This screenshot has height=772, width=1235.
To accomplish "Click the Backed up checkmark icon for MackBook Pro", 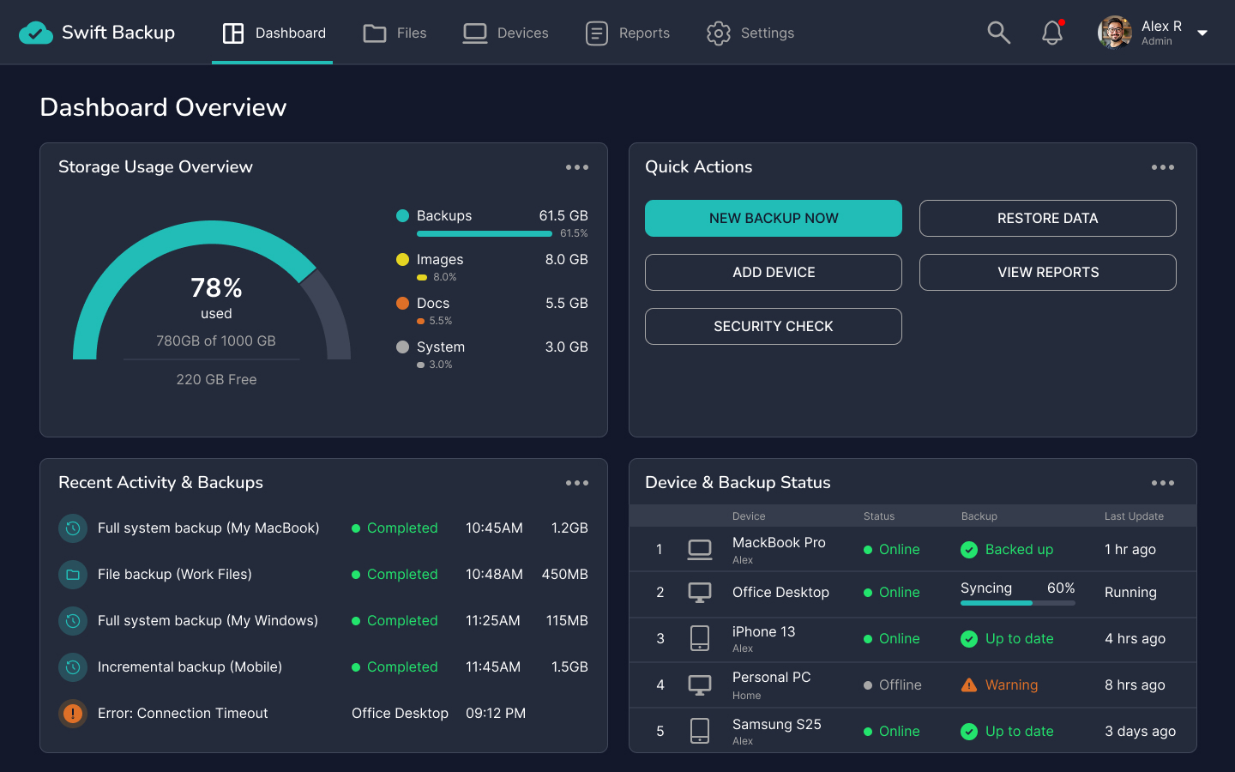I will pyautogui.click(x=969, y=550).
